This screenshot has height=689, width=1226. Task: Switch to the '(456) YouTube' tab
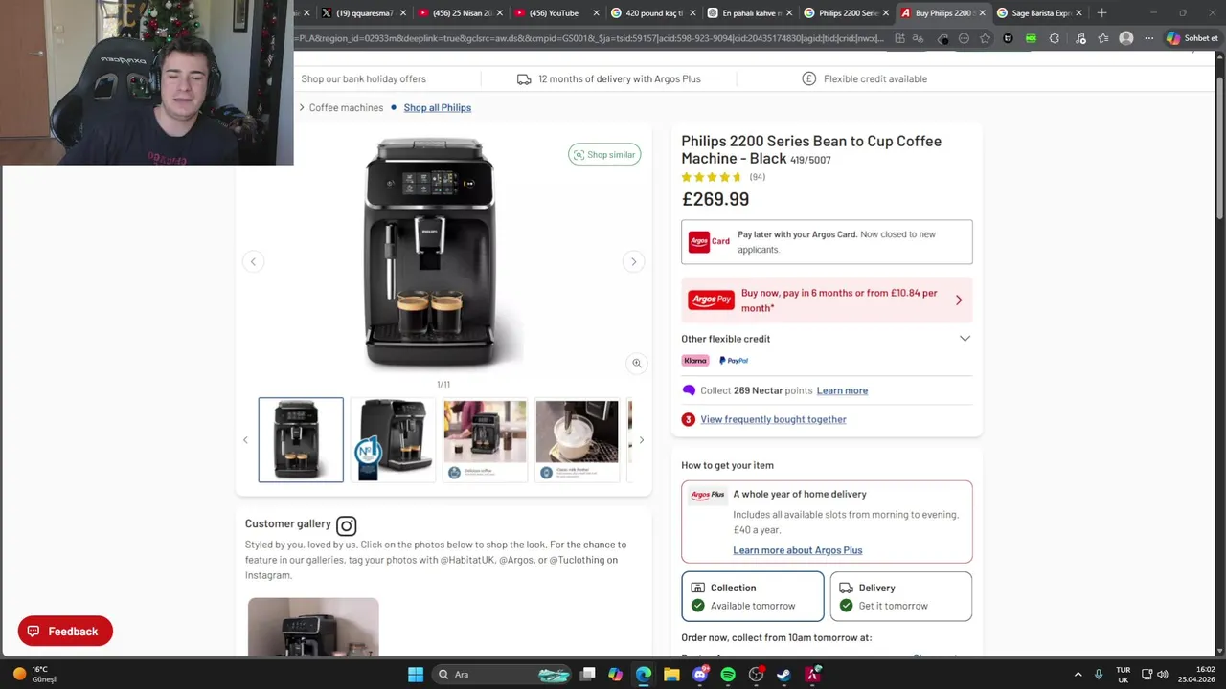tap(556, 13)
